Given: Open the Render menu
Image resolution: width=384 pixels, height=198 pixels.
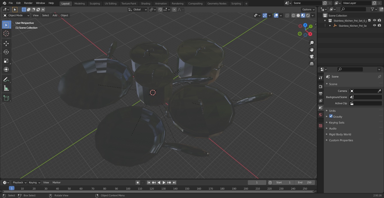Looking at the screenshot, I should 28,3.
